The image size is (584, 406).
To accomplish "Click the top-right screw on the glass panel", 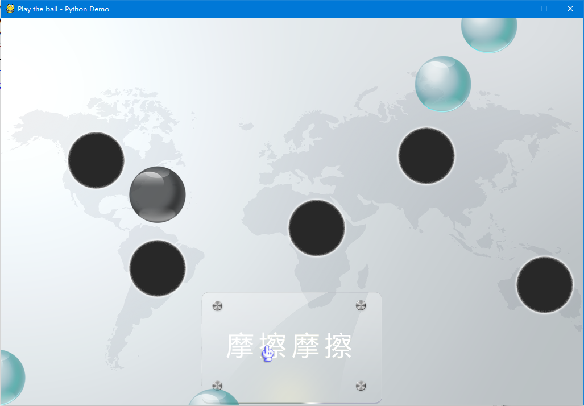I will tap(361, 305).
